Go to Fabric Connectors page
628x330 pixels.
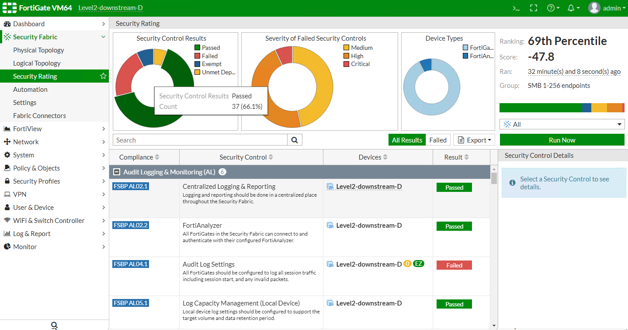pyautogui.click(x=39, y=116)
